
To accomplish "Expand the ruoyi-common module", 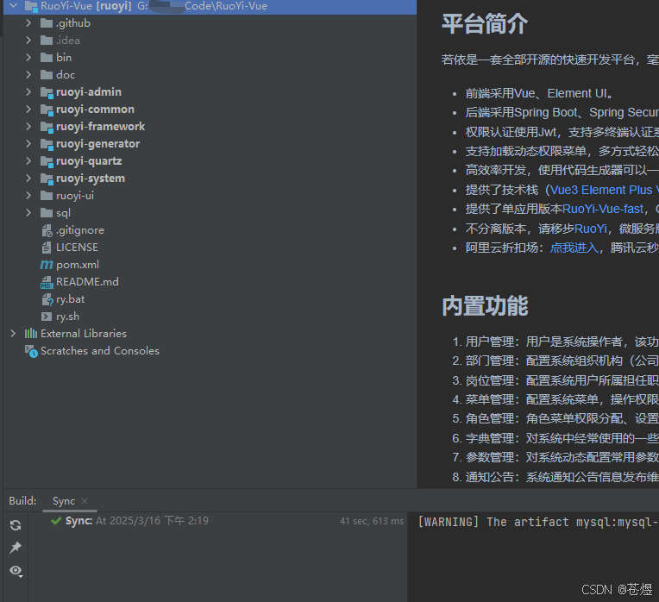I will click(28, 110).
